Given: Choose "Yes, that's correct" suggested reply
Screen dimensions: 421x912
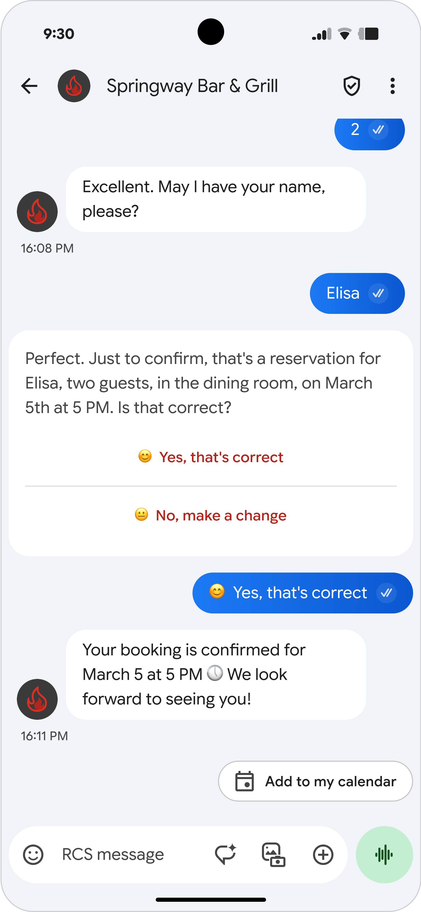Looking at the screenshot, I should tap(211, 457).
